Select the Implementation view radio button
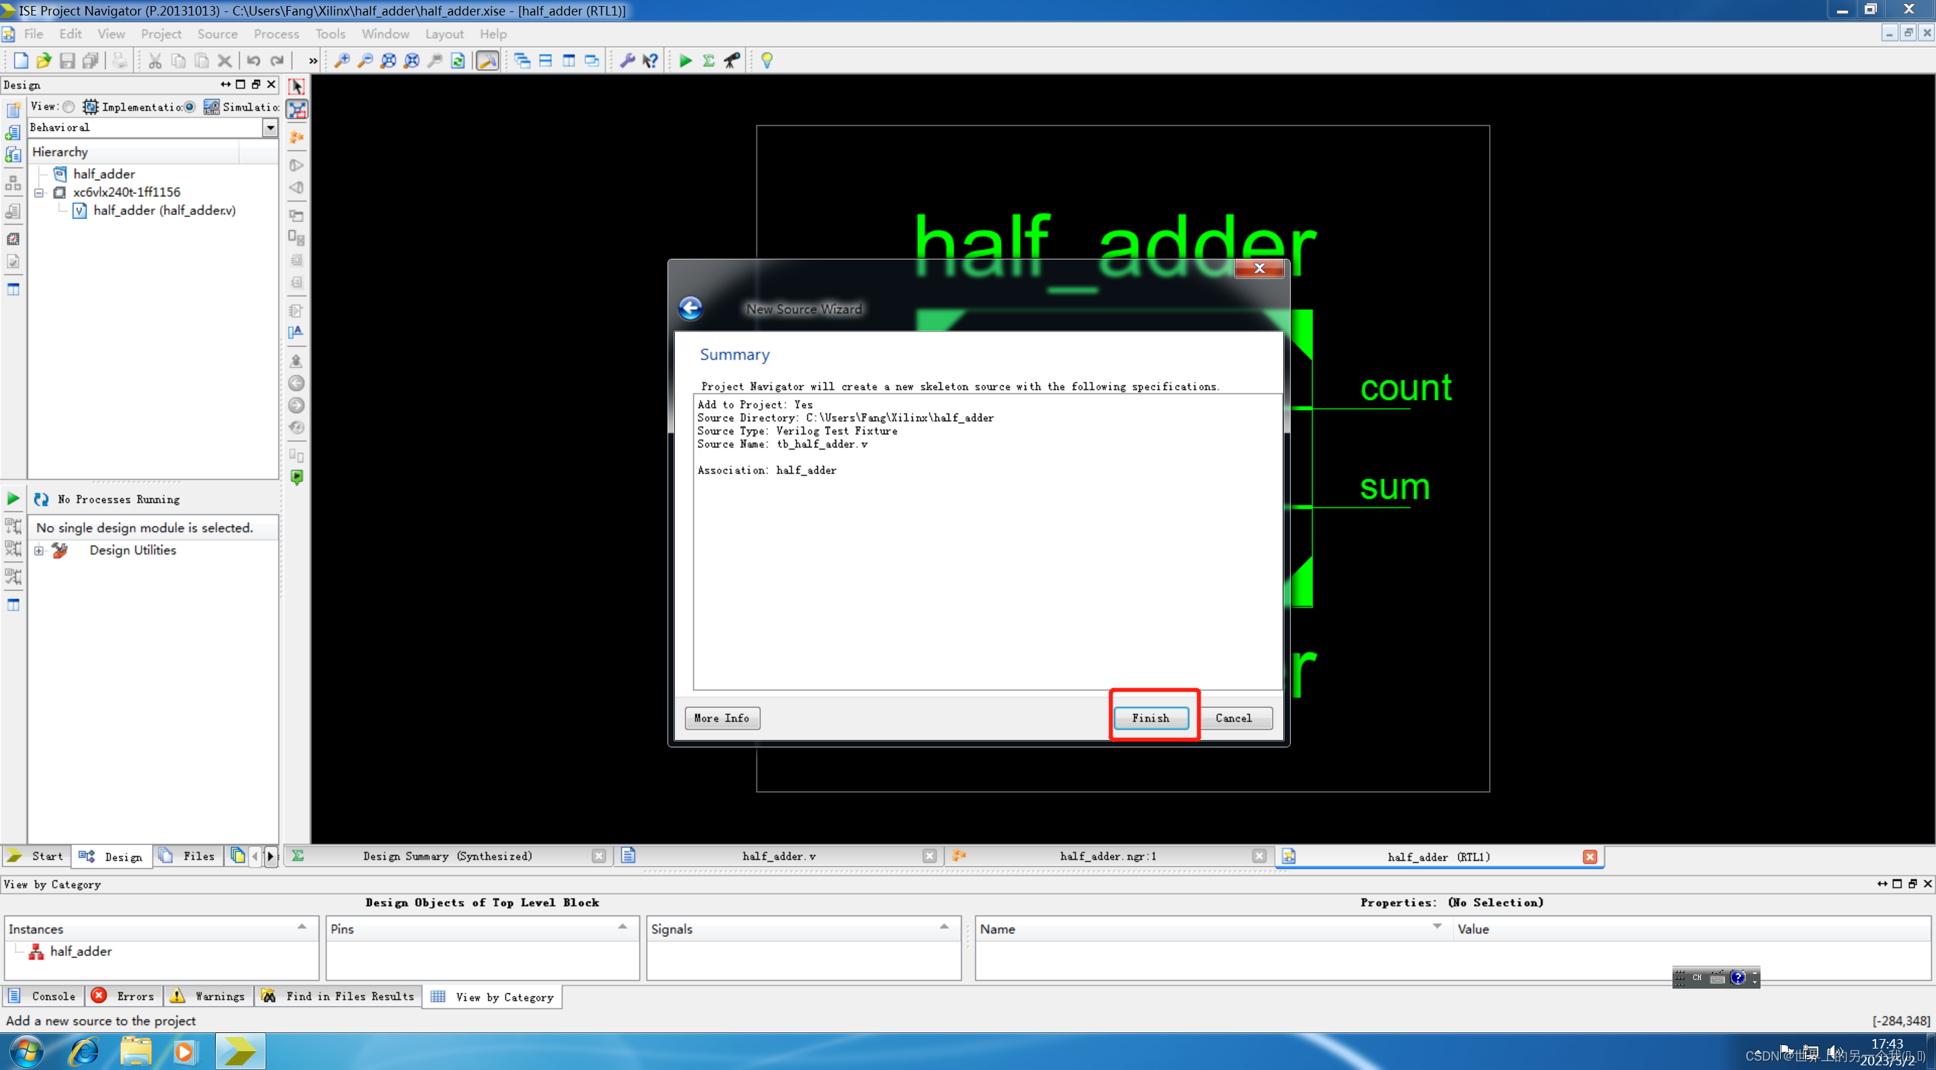 point(69,107)
